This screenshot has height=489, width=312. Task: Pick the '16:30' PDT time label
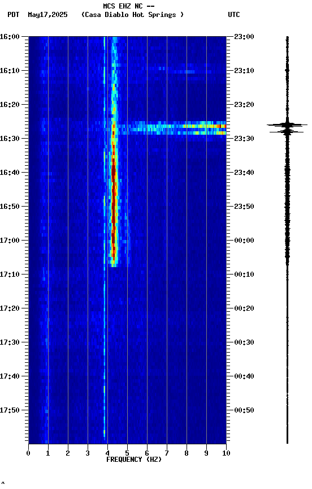pos(10,139)
